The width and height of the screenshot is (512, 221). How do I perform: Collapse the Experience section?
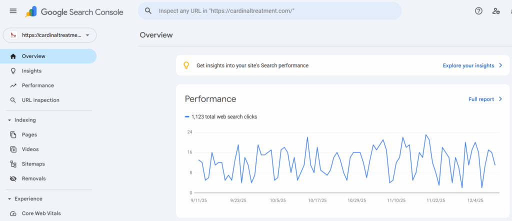[x=10, y=198]
